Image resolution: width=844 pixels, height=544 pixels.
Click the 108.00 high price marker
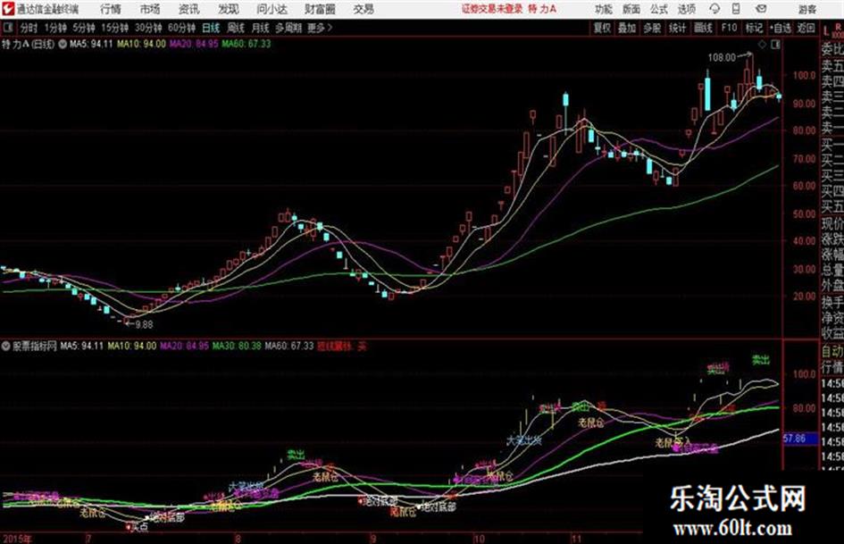tap(722, 57)
